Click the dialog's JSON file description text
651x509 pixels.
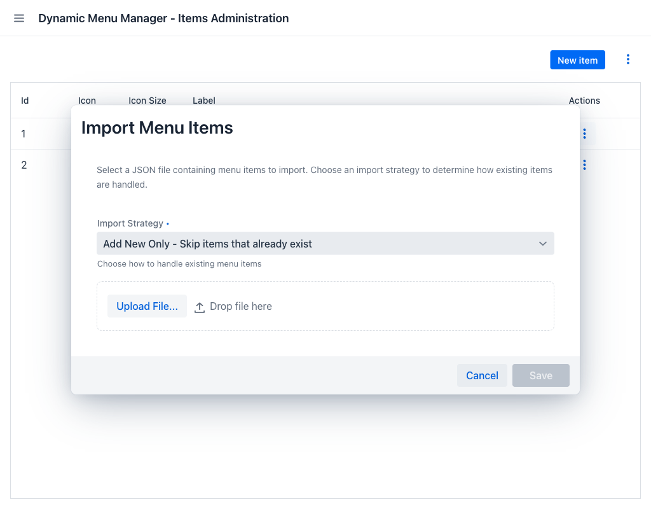click(x=324, y=178)
